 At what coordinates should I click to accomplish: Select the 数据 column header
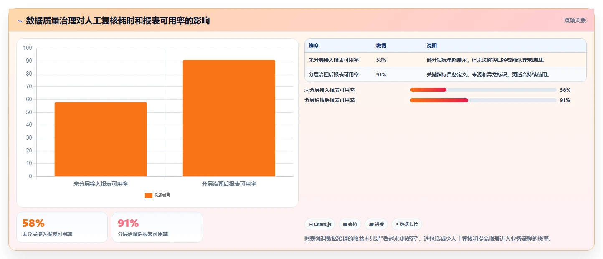(x=381, y=46)
